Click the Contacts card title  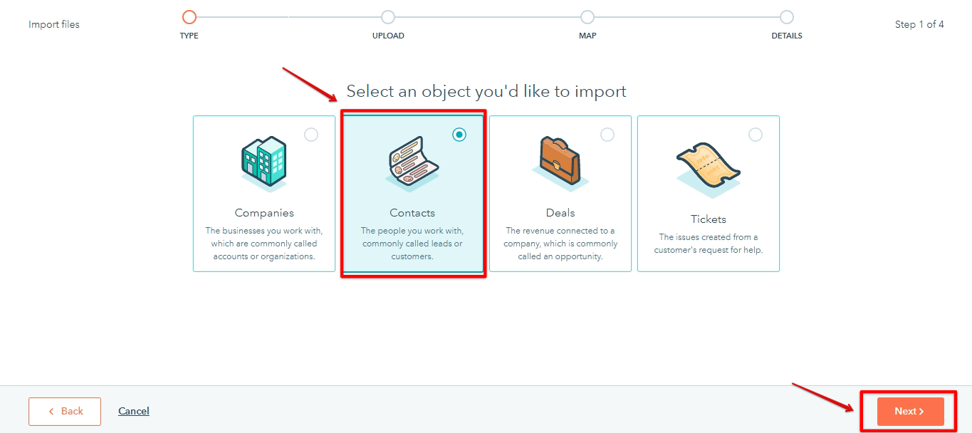(412, 213)
